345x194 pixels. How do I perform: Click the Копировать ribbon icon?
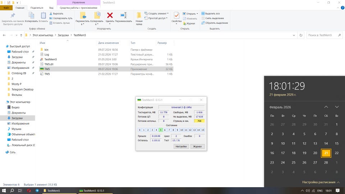pos(31,17)
